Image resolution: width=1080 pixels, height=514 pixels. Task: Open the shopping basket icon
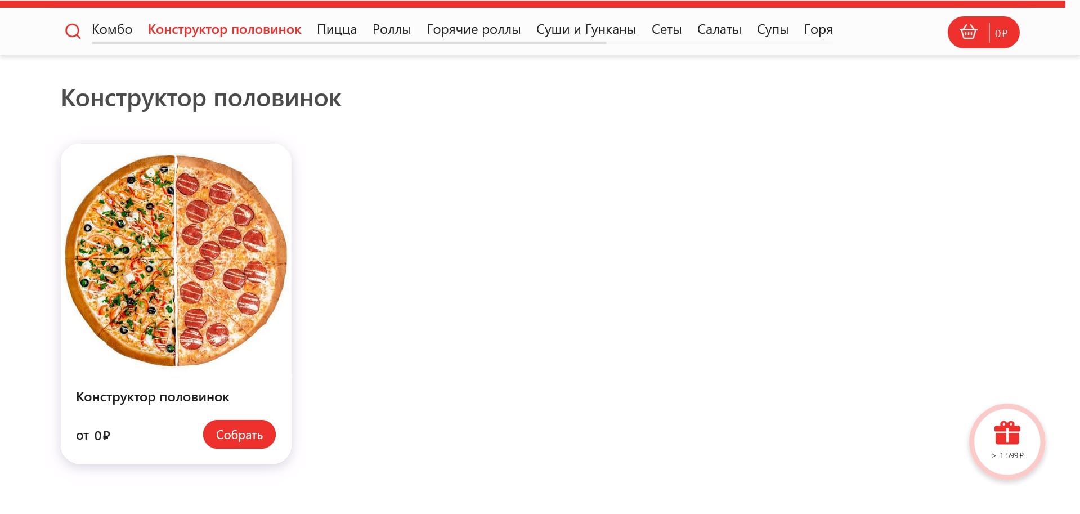pyautogui.click(x=968, y=32)
